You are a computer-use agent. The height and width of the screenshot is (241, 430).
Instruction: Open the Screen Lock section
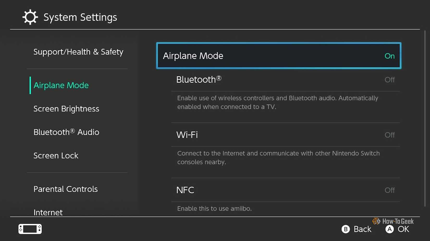point(56,156)
